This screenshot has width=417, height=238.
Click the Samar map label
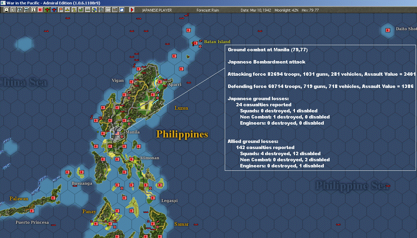click(x=181, y=224)
